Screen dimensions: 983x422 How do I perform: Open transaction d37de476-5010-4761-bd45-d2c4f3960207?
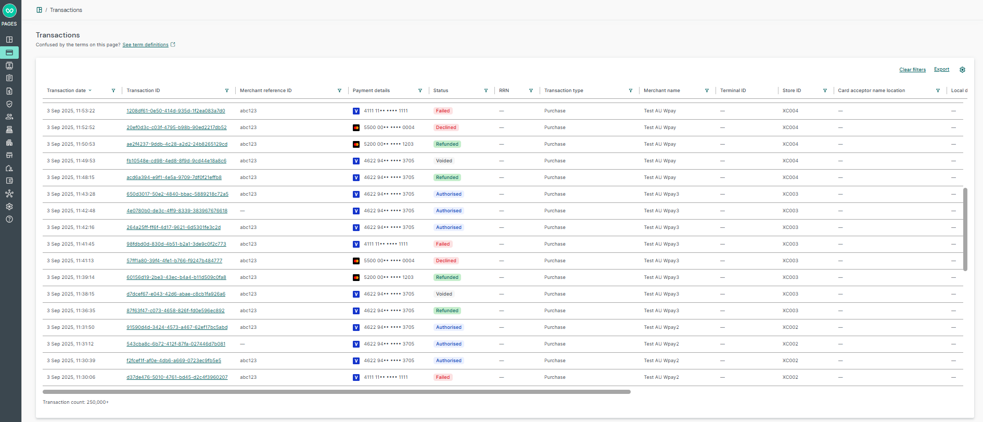pyautogui.click(x=177, y=377)
